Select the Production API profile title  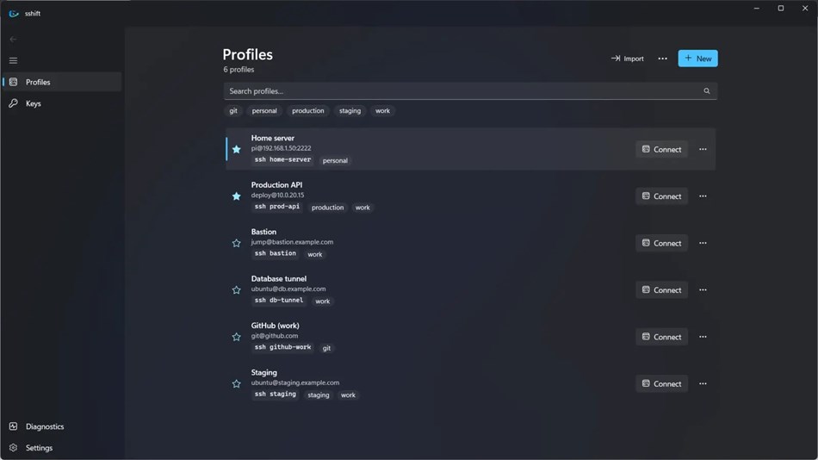coord(276,185)
